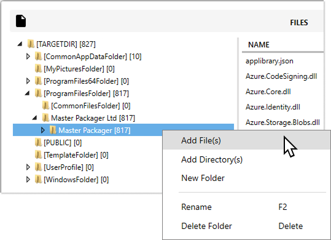This screenshot has width=331, height=240.
Task: Select [MyPicturesFolder] [0] label
Action: coord(79,69)
